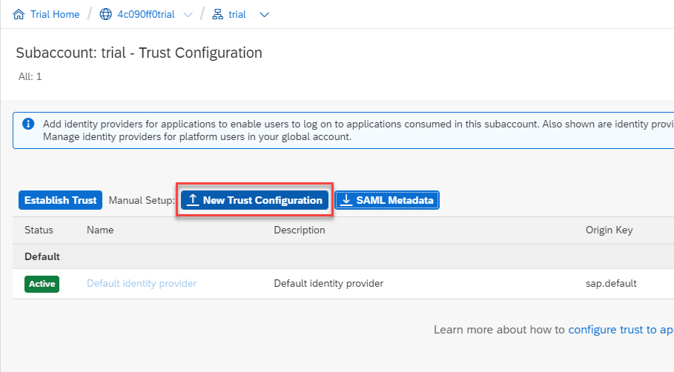Click the Name column header
The width and height of the screenshot is (674, 372).
pyautogui.click(x=100, y=230)
